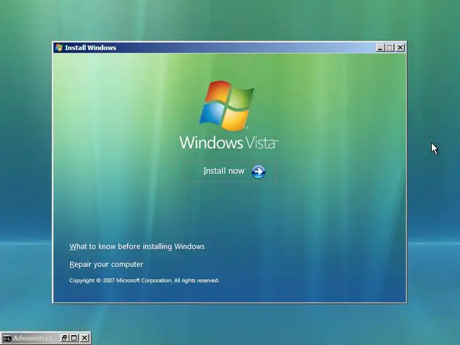Click the Install now text

224,171
